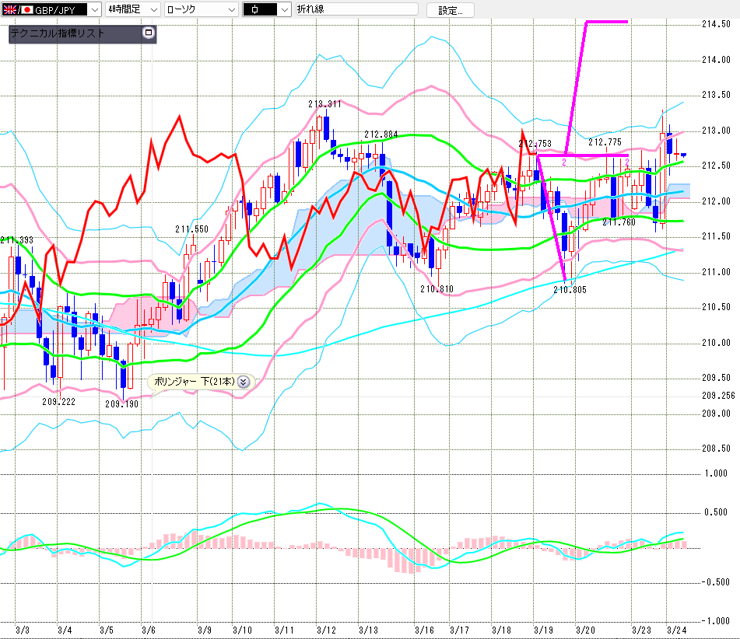This screenshot has width=740, height=639.
Task: Expand the ローソク chart type dropdown
Action: (230, 10)
